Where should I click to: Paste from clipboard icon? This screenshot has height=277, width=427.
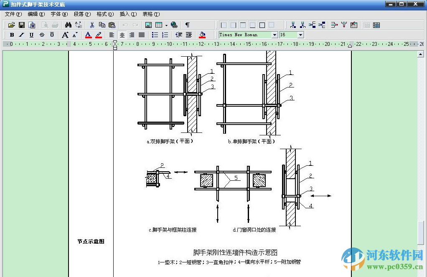point(112,25)
